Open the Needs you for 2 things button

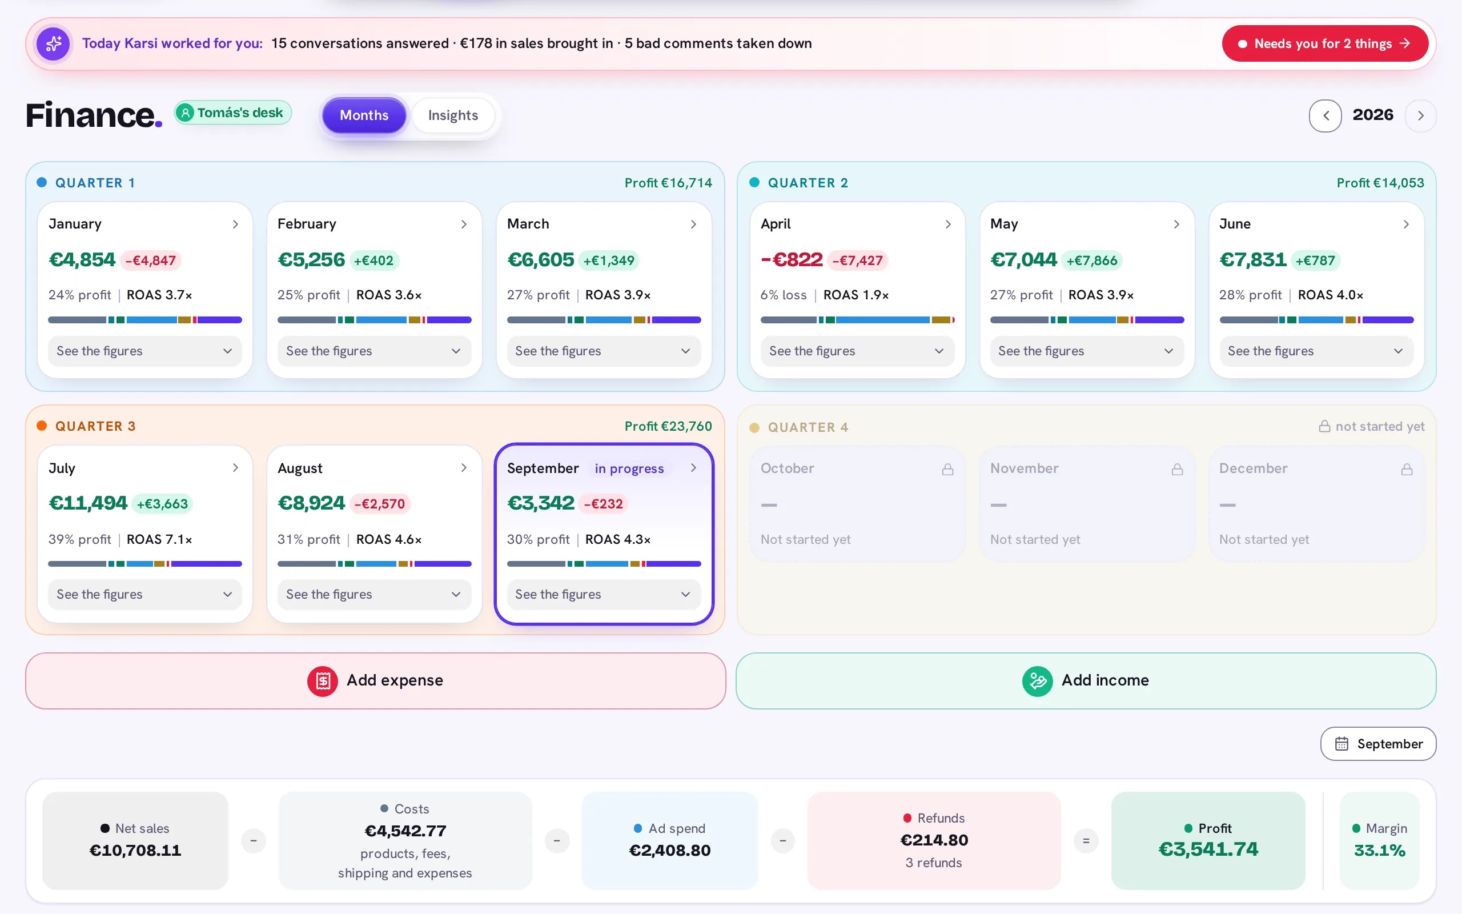click(1325, 43)
